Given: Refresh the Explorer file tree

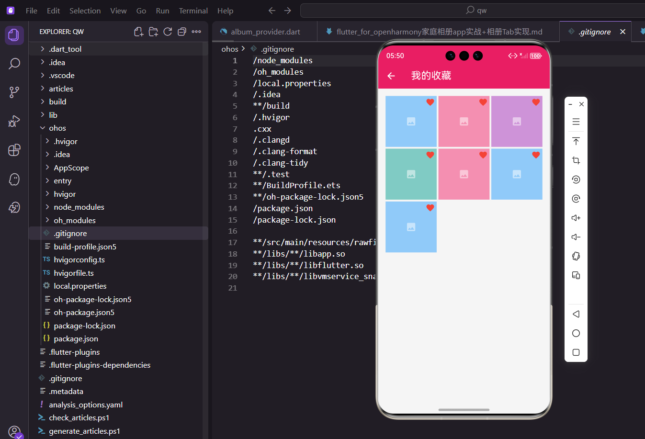Looking at the screenshot, I should [x=168, y=32].
